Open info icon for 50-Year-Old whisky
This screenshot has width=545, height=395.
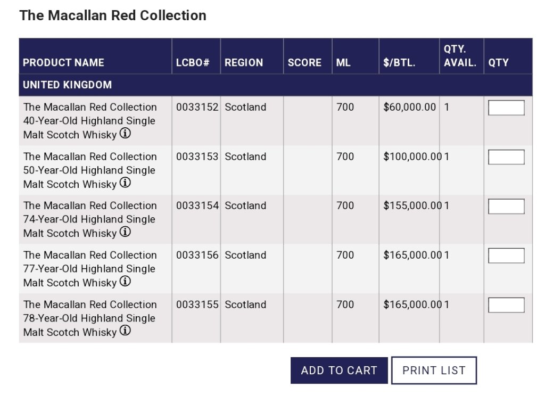click(125, 183)
